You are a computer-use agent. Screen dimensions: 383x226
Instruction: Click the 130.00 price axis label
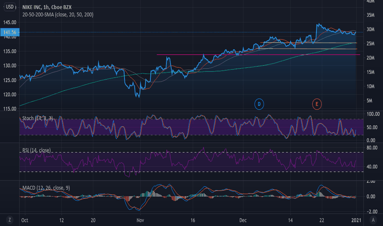[x=10, y=66]
